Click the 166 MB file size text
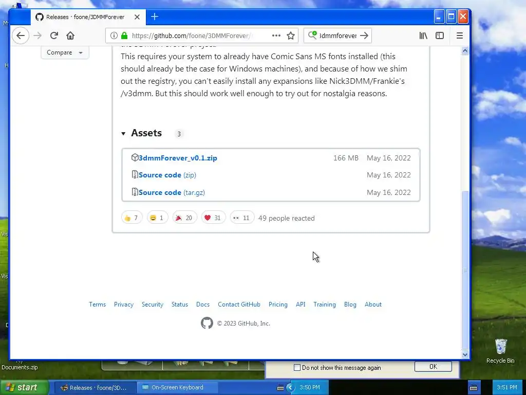The image size is (526, 395). [346, 158]
